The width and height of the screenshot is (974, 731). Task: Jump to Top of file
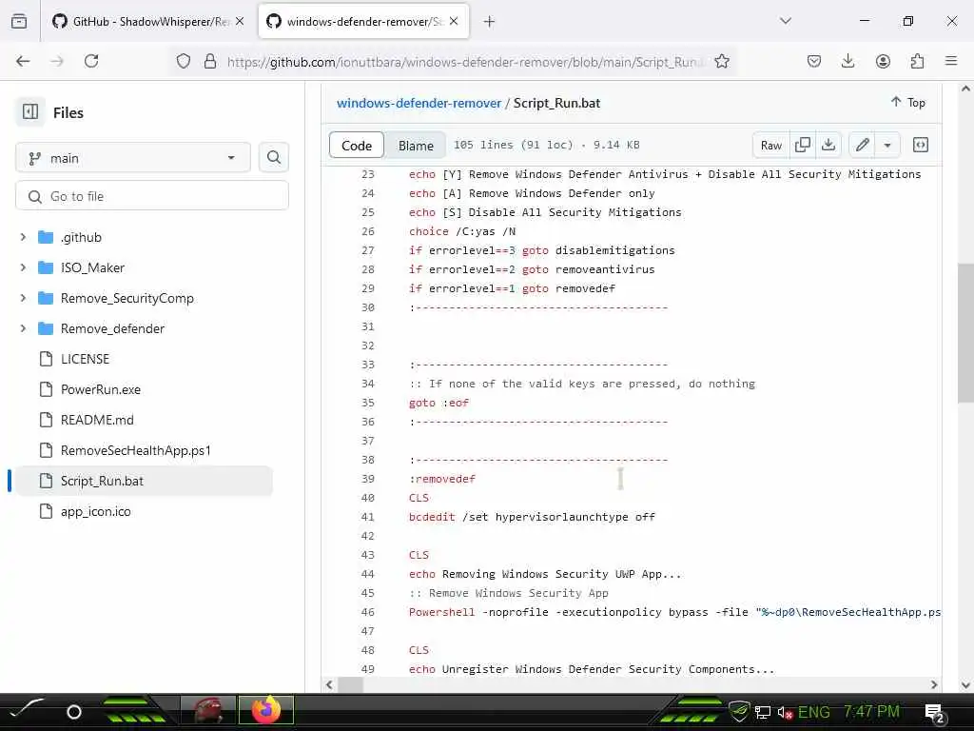(908, 102)
